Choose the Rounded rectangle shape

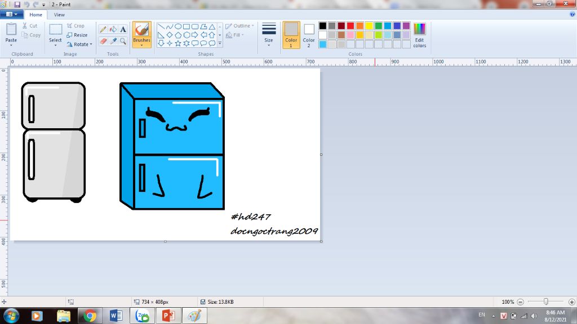(x=194, y=27)
